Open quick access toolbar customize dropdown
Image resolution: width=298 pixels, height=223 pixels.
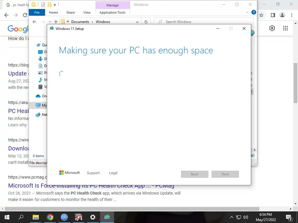click(x=55, y=5)
